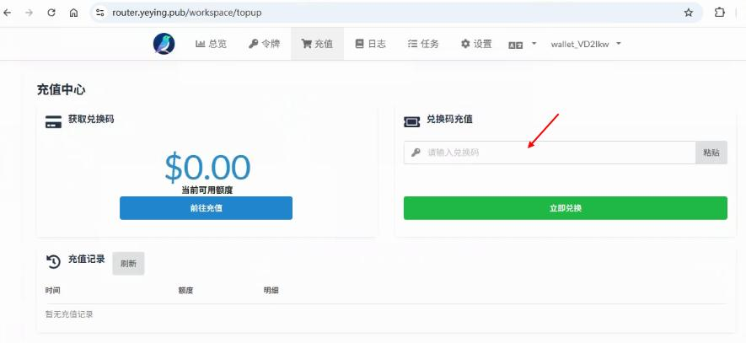Click the blue 前往充值 button

206,208
